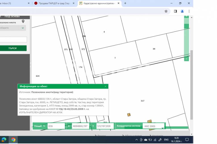
Task: Click the map zoom slider handle
Action: pyautogui.click(x=186, y=26)
